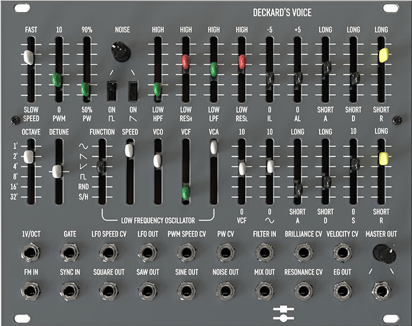
Task: Click the square wave symbol on FUNCTION scale
Action: tap(83, 177)
